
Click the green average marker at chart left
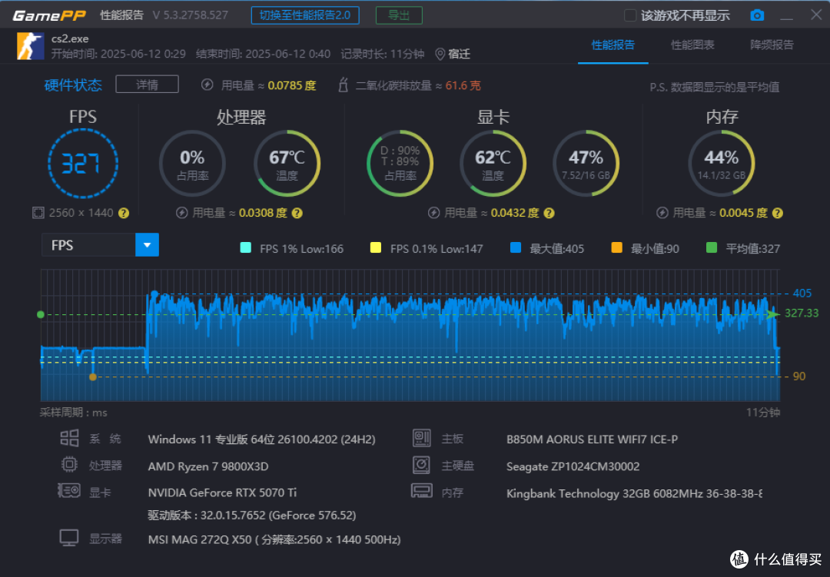[41, 314]
